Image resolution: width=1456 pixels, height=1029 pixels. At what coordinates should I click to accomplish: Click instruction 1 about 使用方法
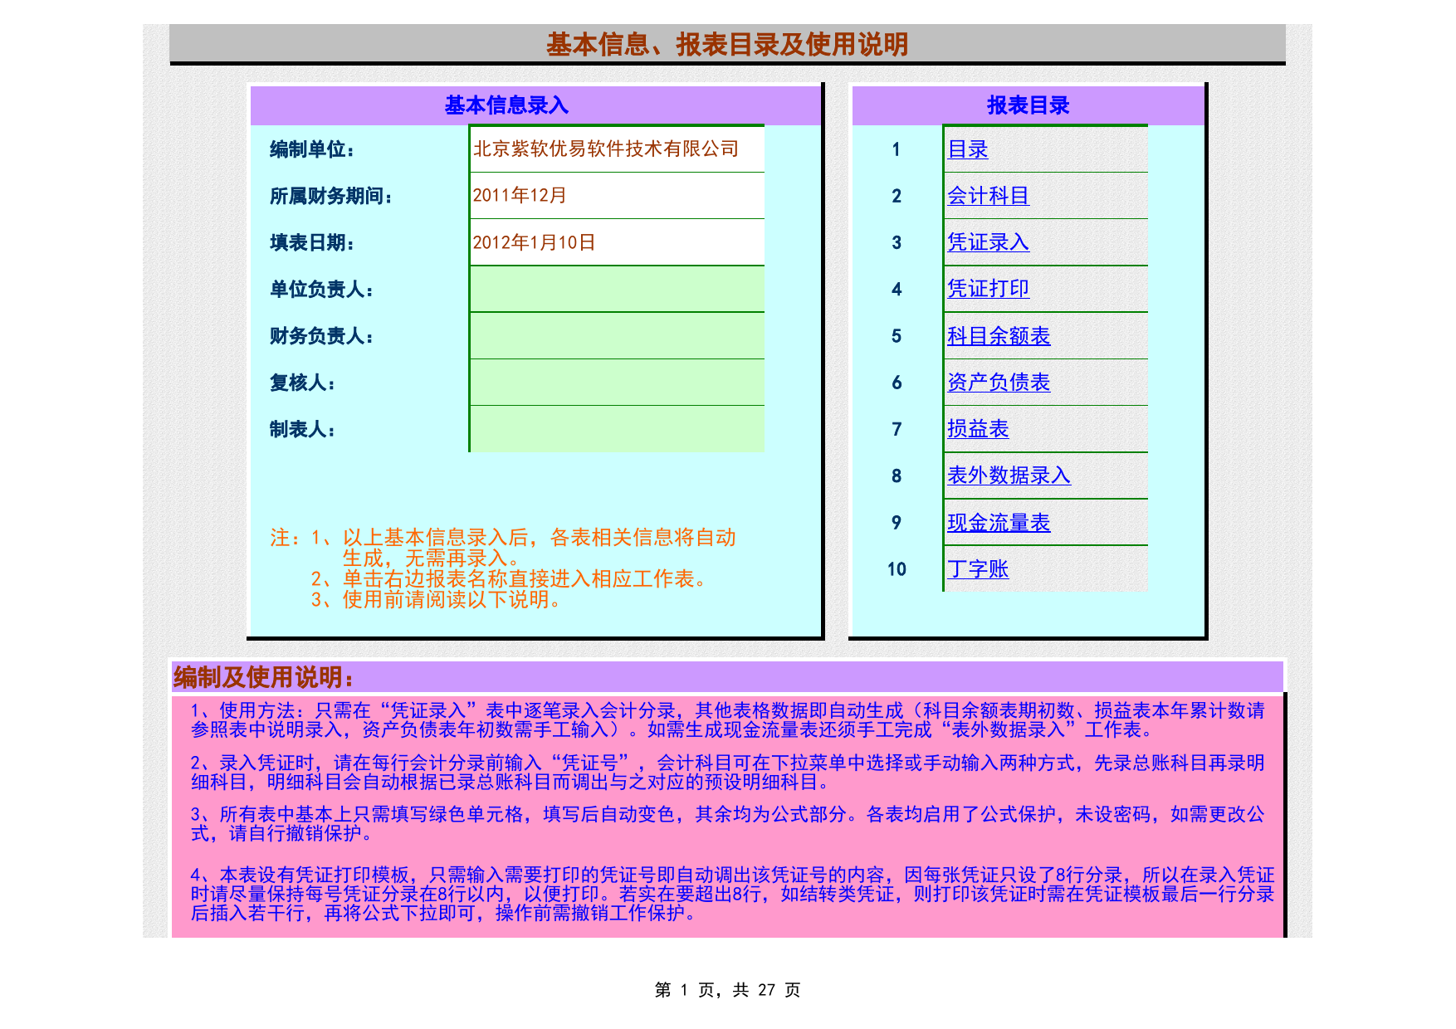click(x=727, y=720)
